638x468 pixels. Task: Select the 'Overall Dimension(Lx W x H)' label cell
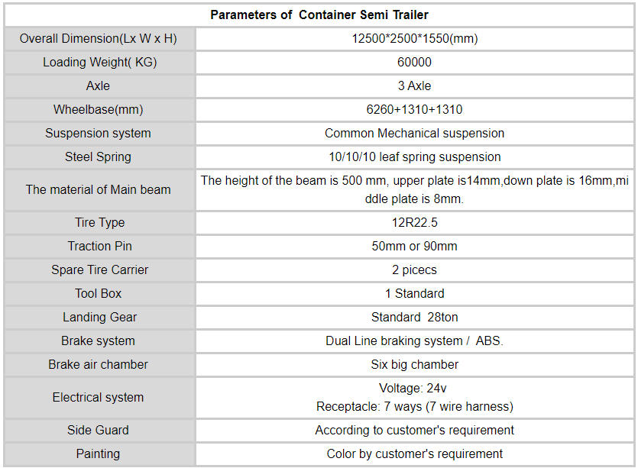coord(99,38)
